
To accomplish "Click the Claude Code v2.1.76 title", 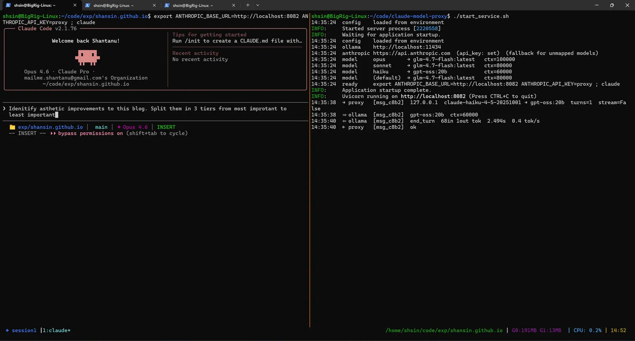I will (47, 29).
